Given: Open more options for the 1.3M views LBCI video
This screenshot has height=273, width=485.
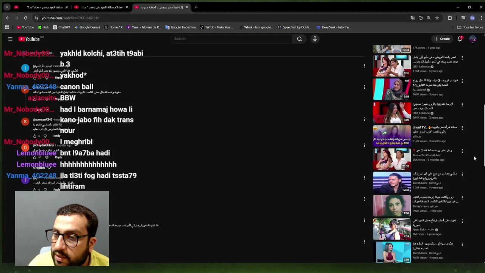Looking at the screenshot, I should pos(462,58).
